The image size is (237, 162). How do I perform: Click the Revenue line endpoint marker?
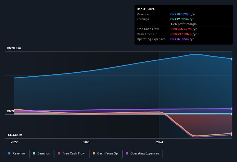coord(232,59)
